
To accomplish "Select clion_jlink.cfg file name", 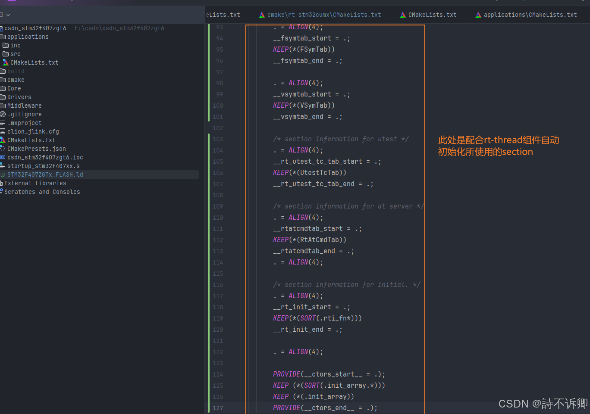I will 33,131.
